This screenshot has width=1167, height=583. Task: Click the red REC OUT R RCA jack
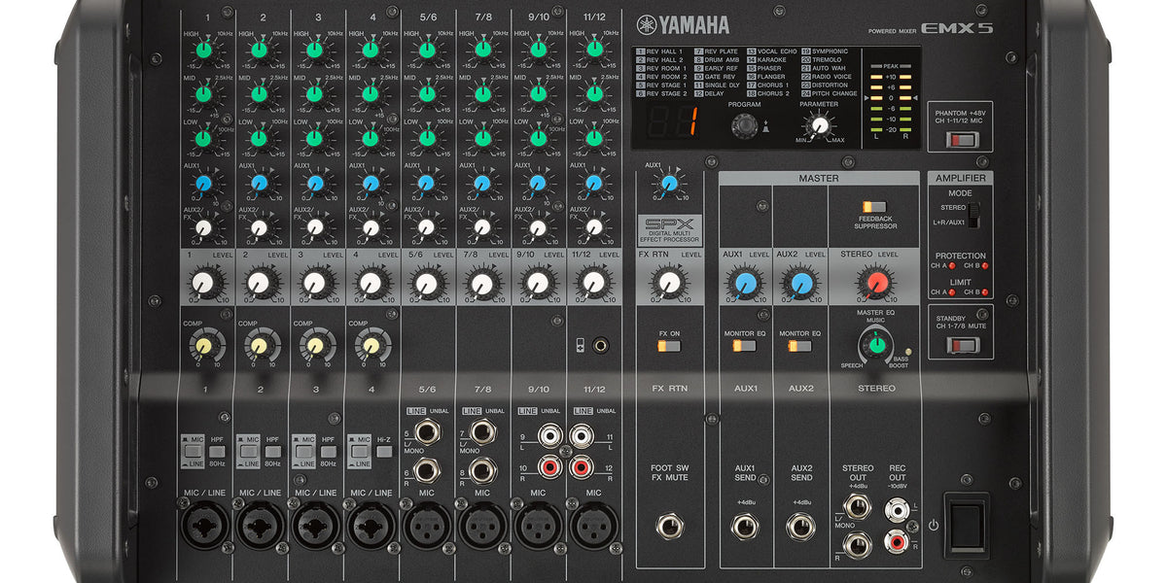(899, 541)
